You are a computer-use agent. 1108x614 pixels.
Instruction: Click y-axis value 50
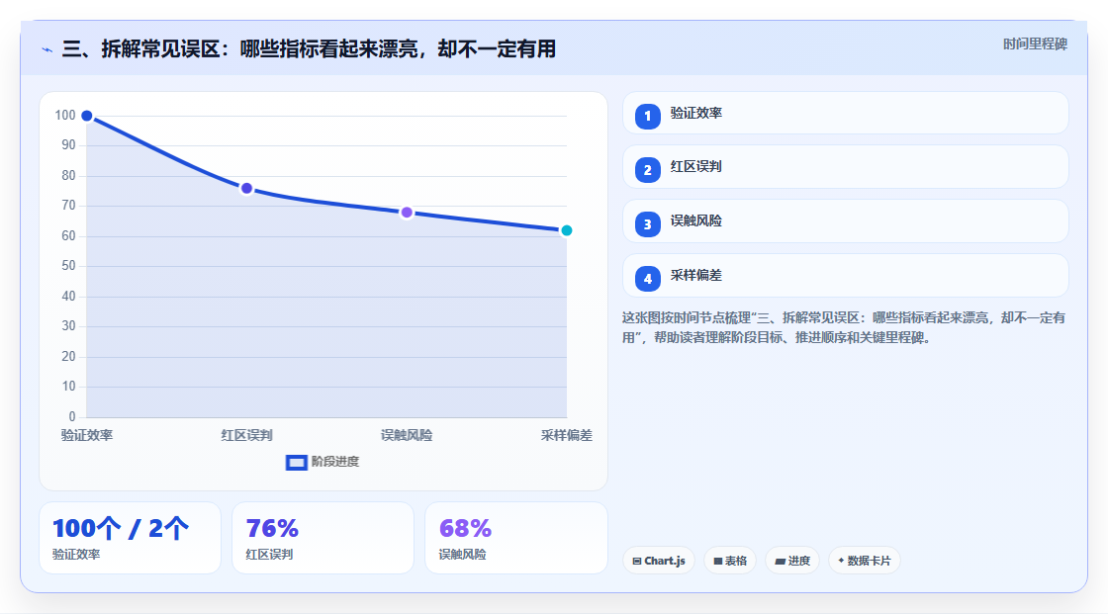[68, 266]
